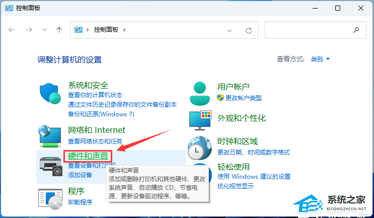
Task: Open 轻松使用 category
Action: click(x=233, y=167)
